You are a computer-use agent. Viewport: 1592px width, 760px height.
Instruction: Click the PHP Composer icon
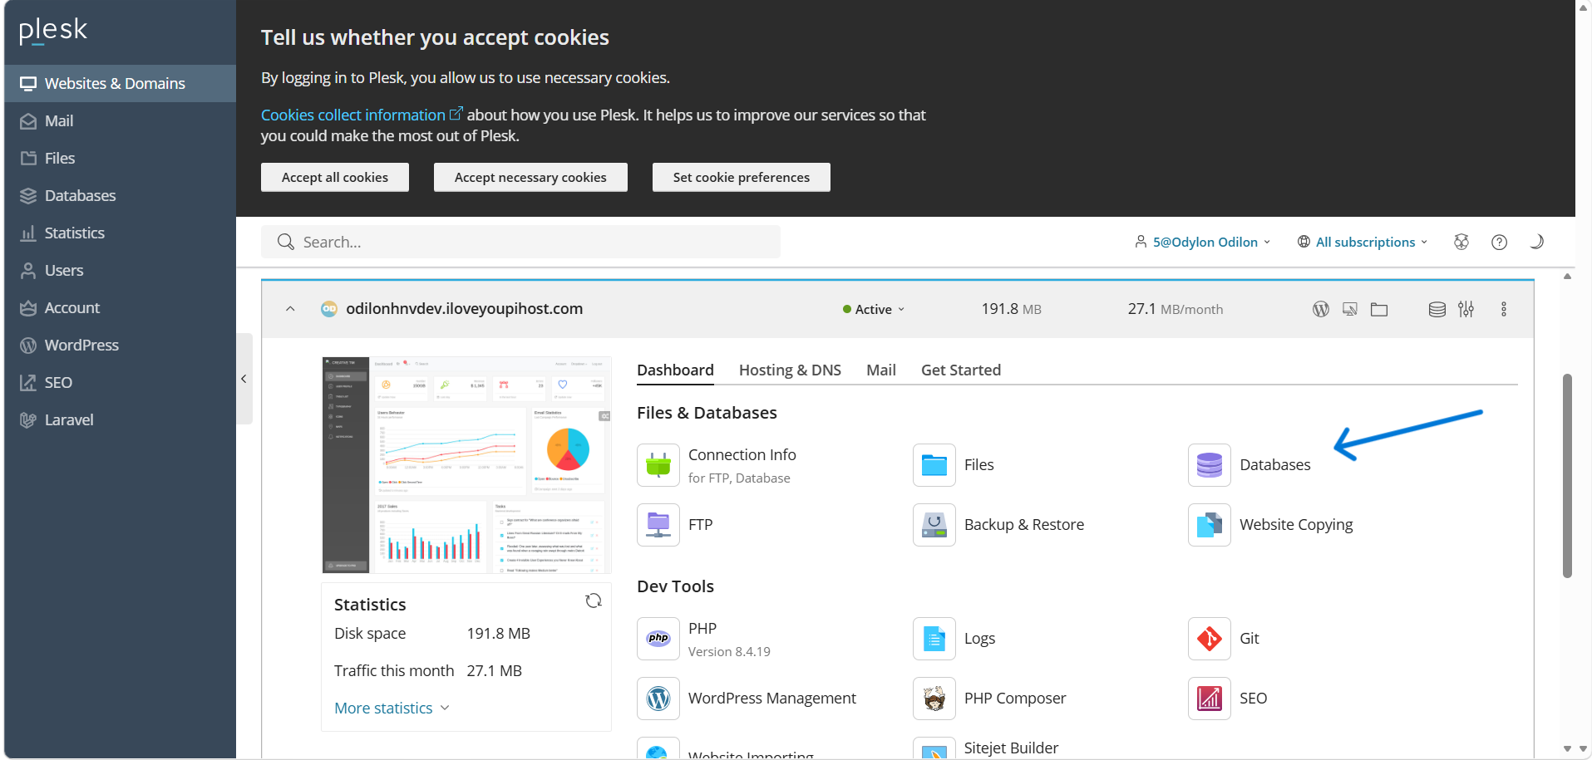(x=934, y=699)
